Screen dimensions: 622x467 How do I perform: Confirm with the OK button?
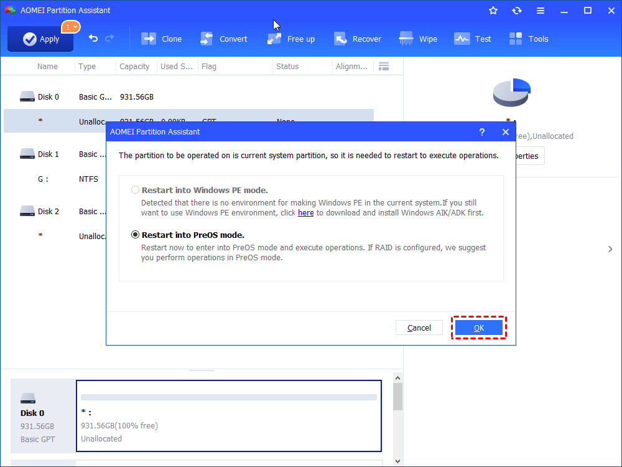479,328
